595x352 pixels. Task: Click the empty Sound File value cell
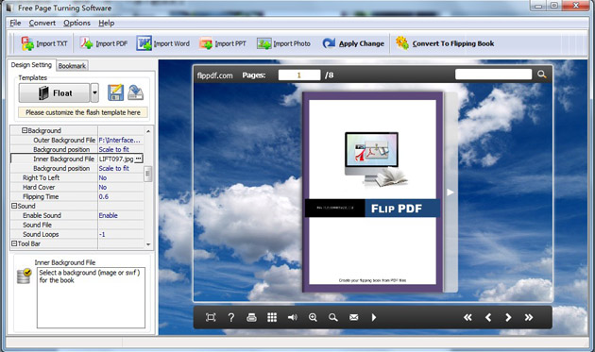point(120,225)
